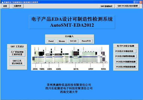This screenshot has width=143, height=100.
Task: Run PCB设计可装配性检测
Action: point(126,62)
